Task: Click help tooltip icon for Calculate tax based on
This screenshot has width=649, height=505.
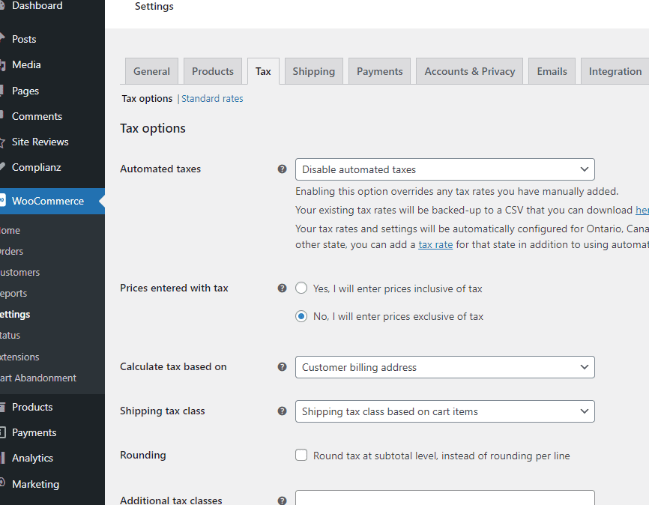Action: [x=283, y=367]
